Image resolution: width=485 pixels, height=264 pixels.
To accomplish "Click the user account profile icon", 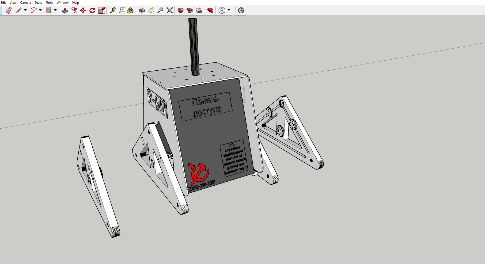I will [x=222, y=10].
